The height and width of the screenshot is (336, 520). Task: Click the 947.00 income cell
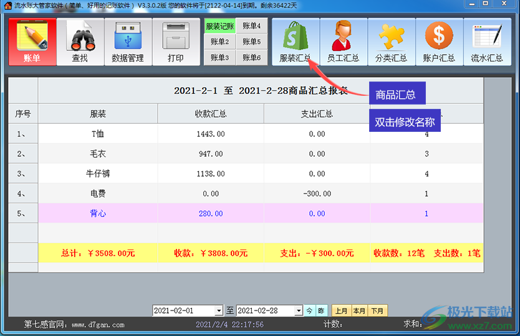[211, 154]
